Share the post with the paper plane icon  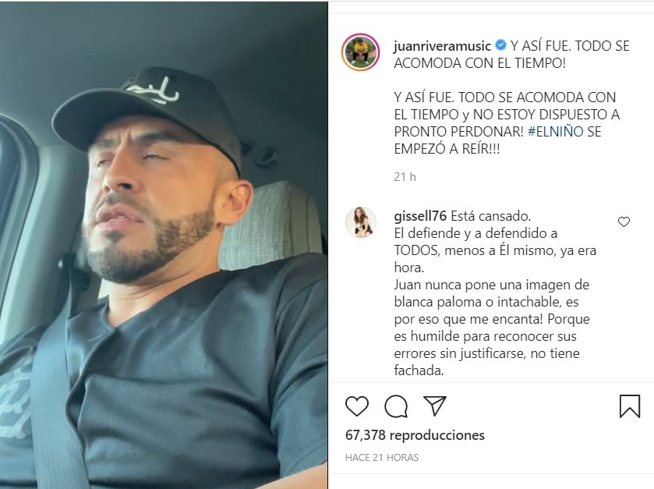pos(435,406)
